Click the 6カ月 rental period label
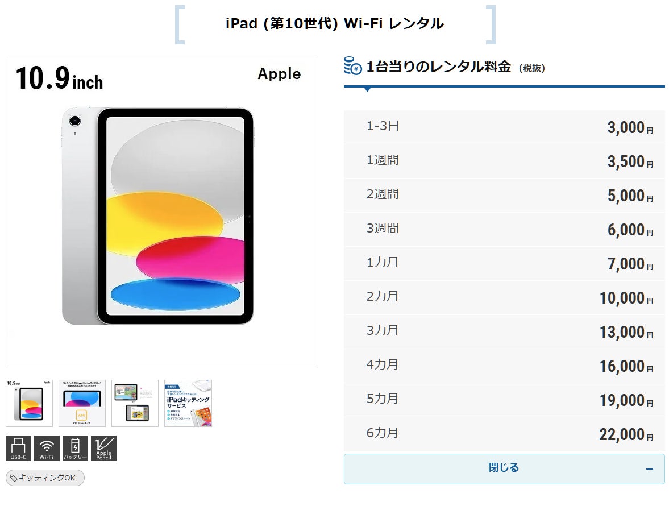This screenshot has width=669, height=506. pos(383,433)
